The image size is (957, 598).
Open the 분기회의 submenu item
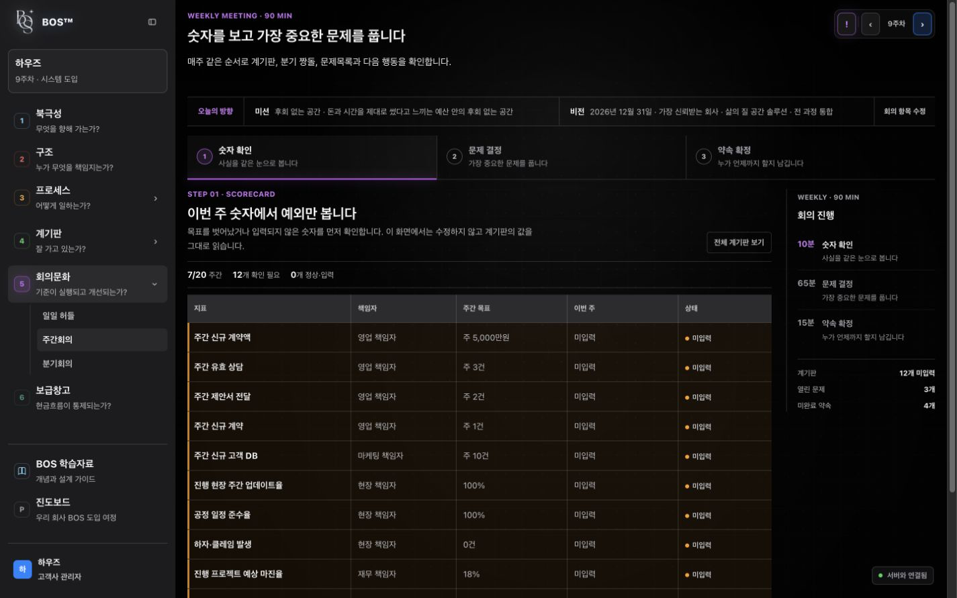101,364
